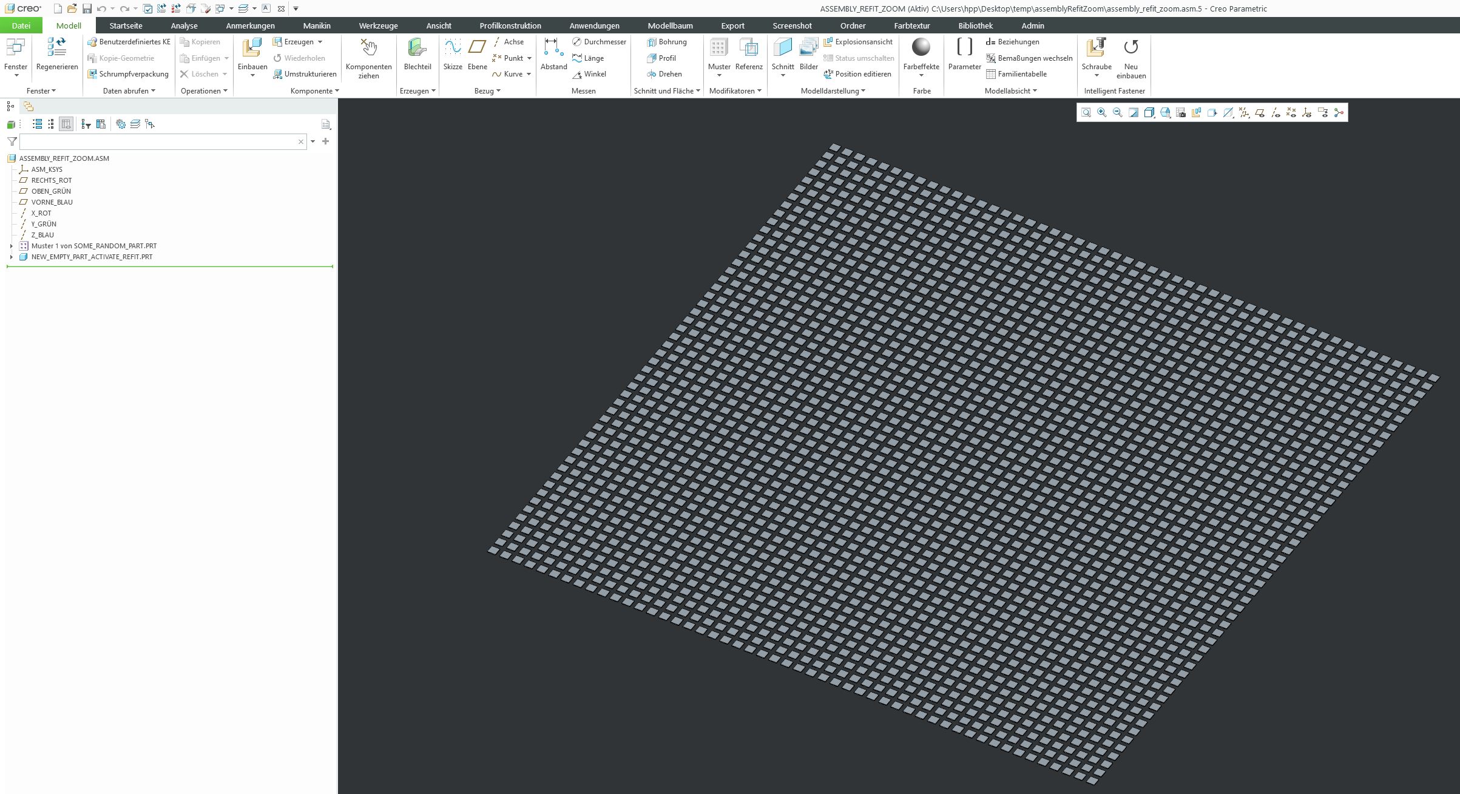This screenshot has height=794, width=1460.
Task: Click the Zoom in icon on graphics toolbar
Action: coord(1101,113)
